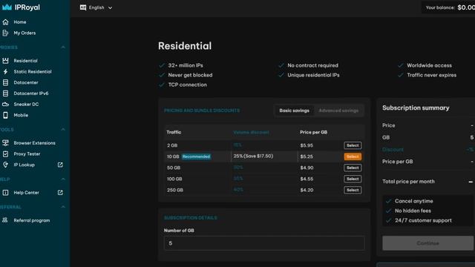Click the Subscription summary heading
The height and width of the screenshot is (267, 475).
[x=416, y=108]
